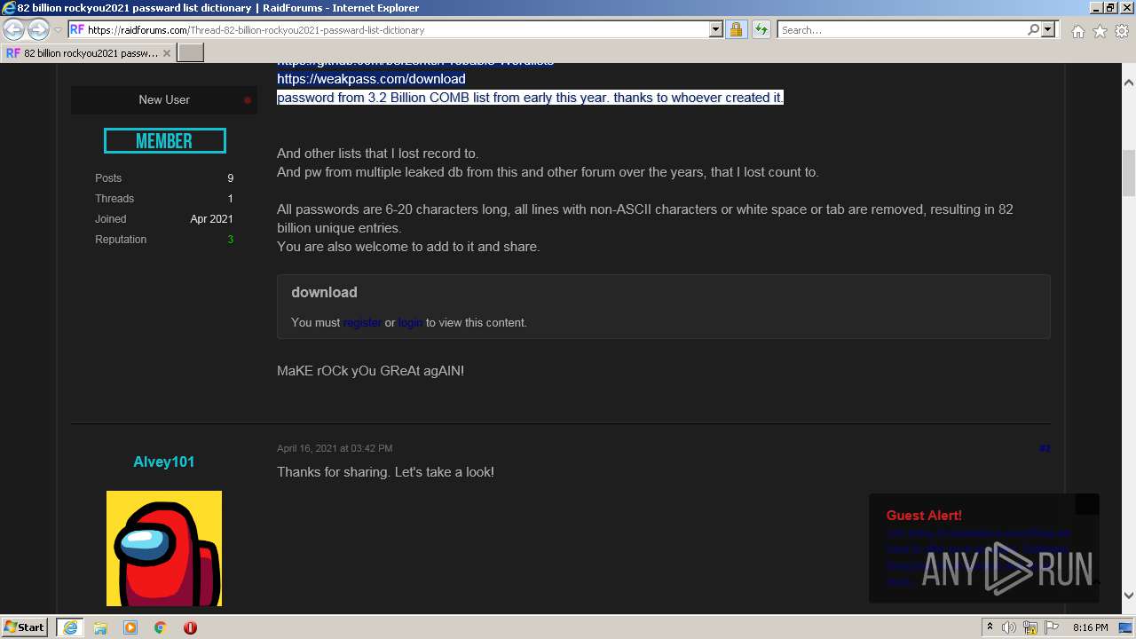
Task: Open Favorites with the star icon
Action: pos(1100,31)
